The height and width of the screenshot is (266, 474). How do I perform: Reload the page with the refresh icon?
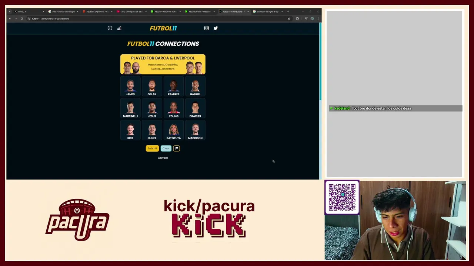tap(22, 18)
